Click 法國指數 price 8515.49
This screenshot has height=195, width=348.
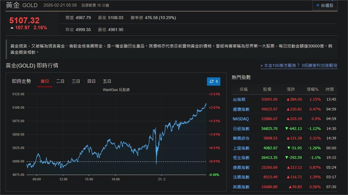[x=270, y=177]
